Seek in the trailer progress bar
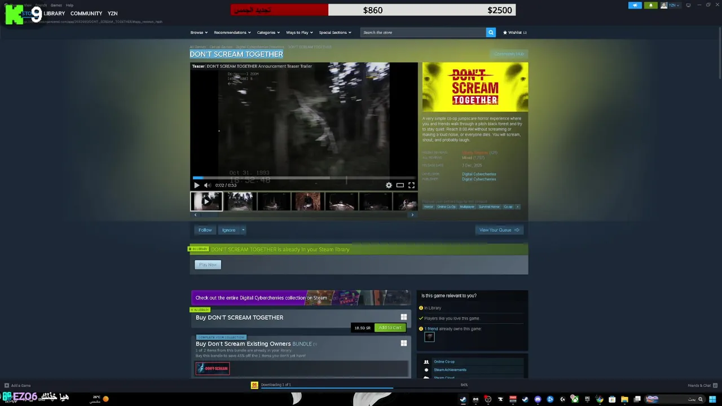 click(x=303, y=178)
